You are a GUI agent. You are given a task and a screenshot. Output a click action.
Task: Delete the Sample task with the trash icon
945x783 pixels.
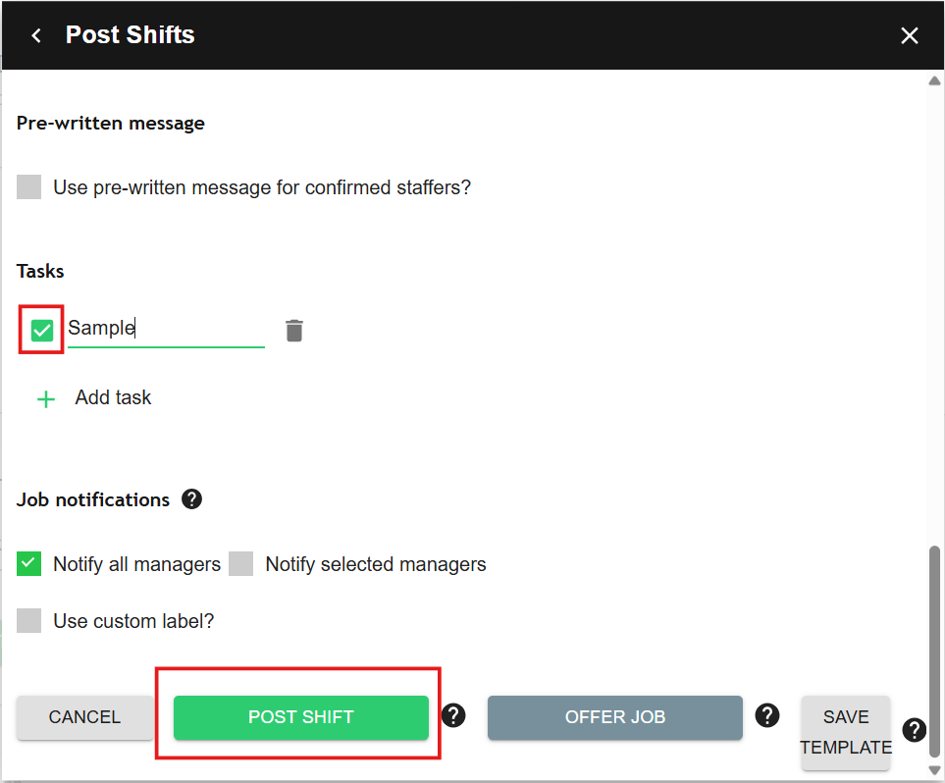[294, 331]
